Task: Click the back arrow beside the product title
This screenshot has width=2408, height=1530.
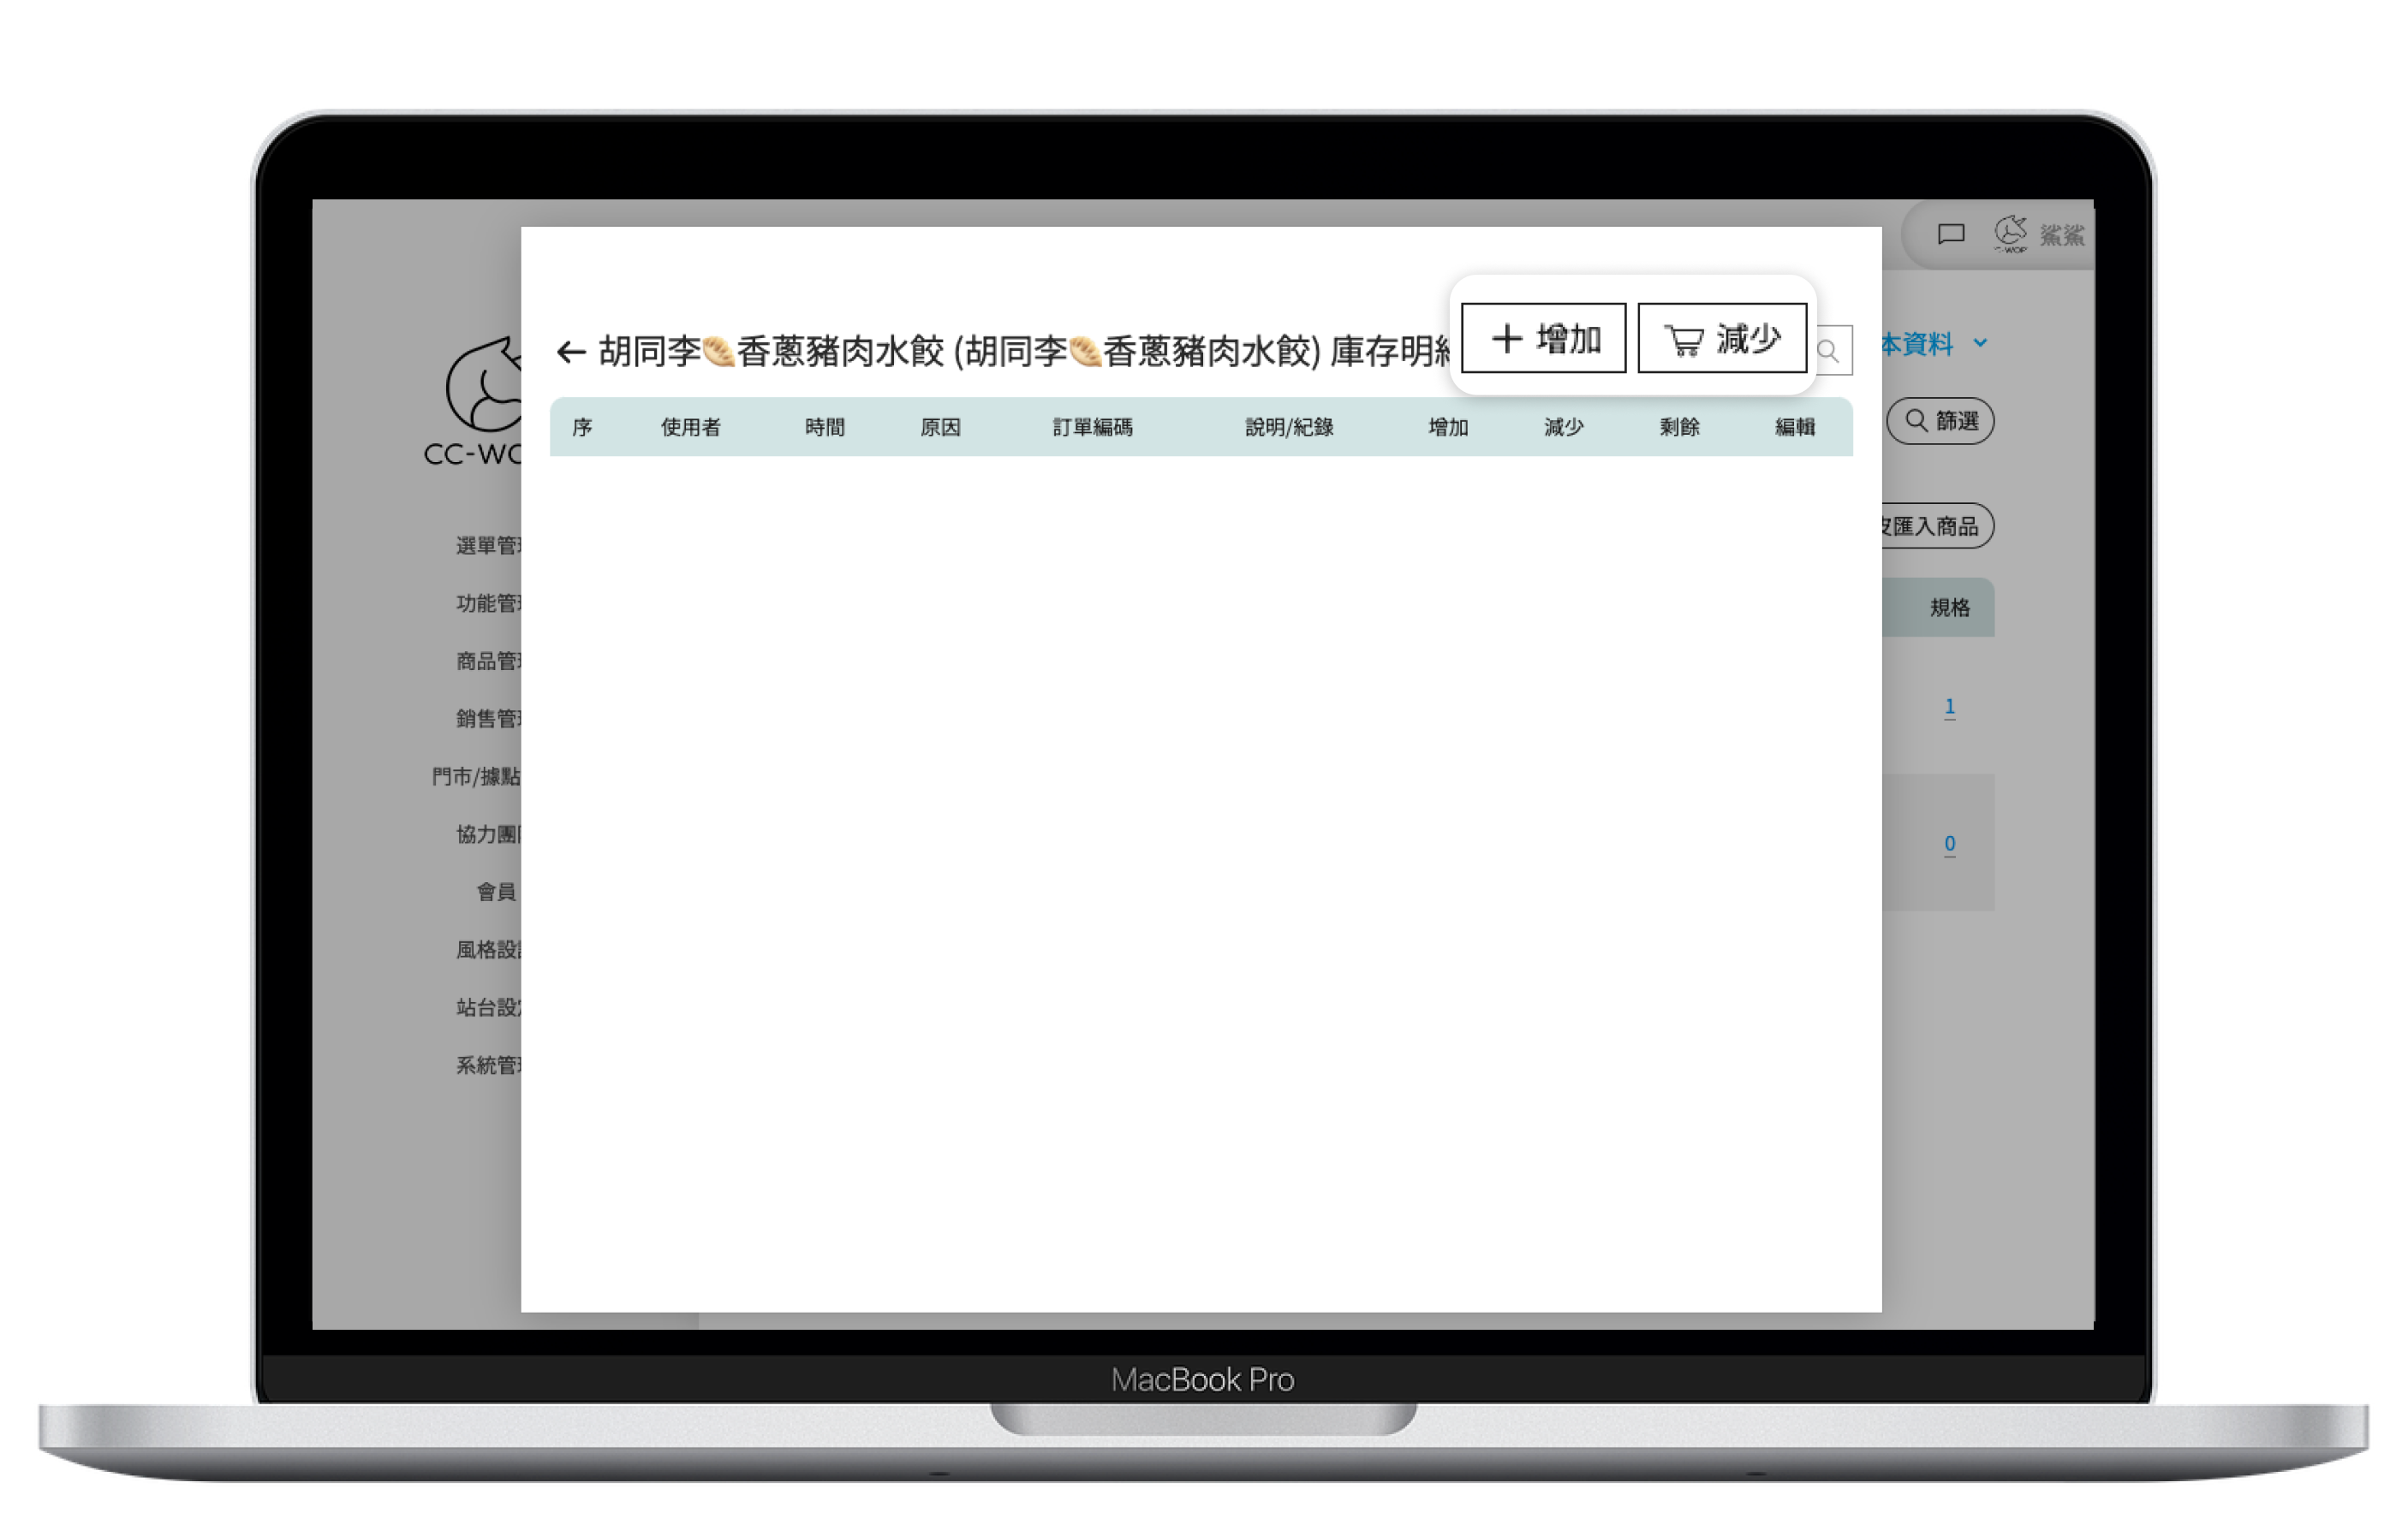Action: pyautogui.click(x=570, y=352)
